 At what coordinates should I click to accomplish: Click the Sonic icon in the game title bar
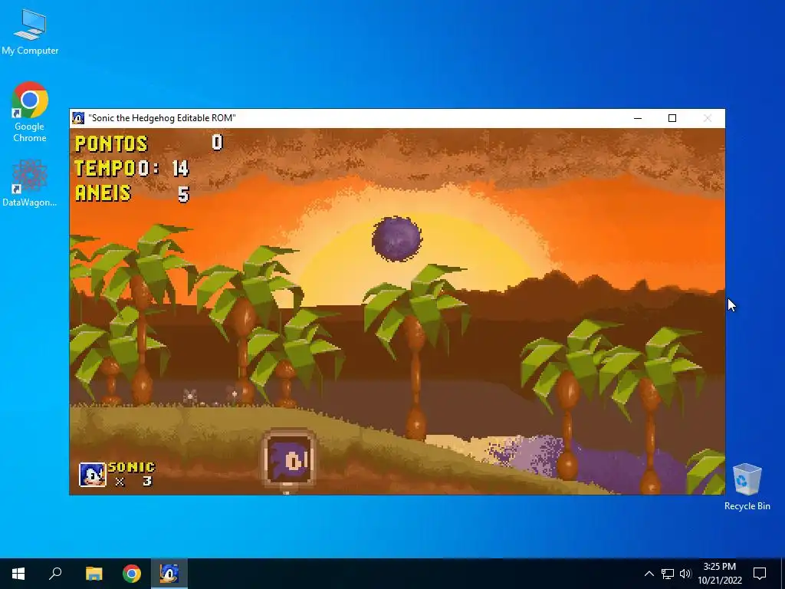click(x=78, y=118)
